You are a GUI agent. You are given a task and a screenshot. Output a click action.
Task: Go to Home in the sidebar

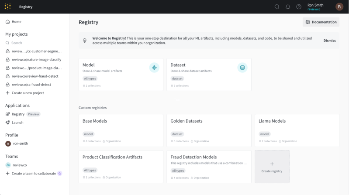(16, 21)
